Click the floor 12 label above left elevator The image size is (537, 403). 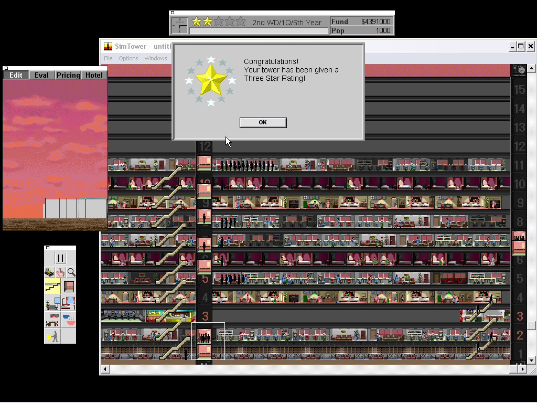(205, 147)
